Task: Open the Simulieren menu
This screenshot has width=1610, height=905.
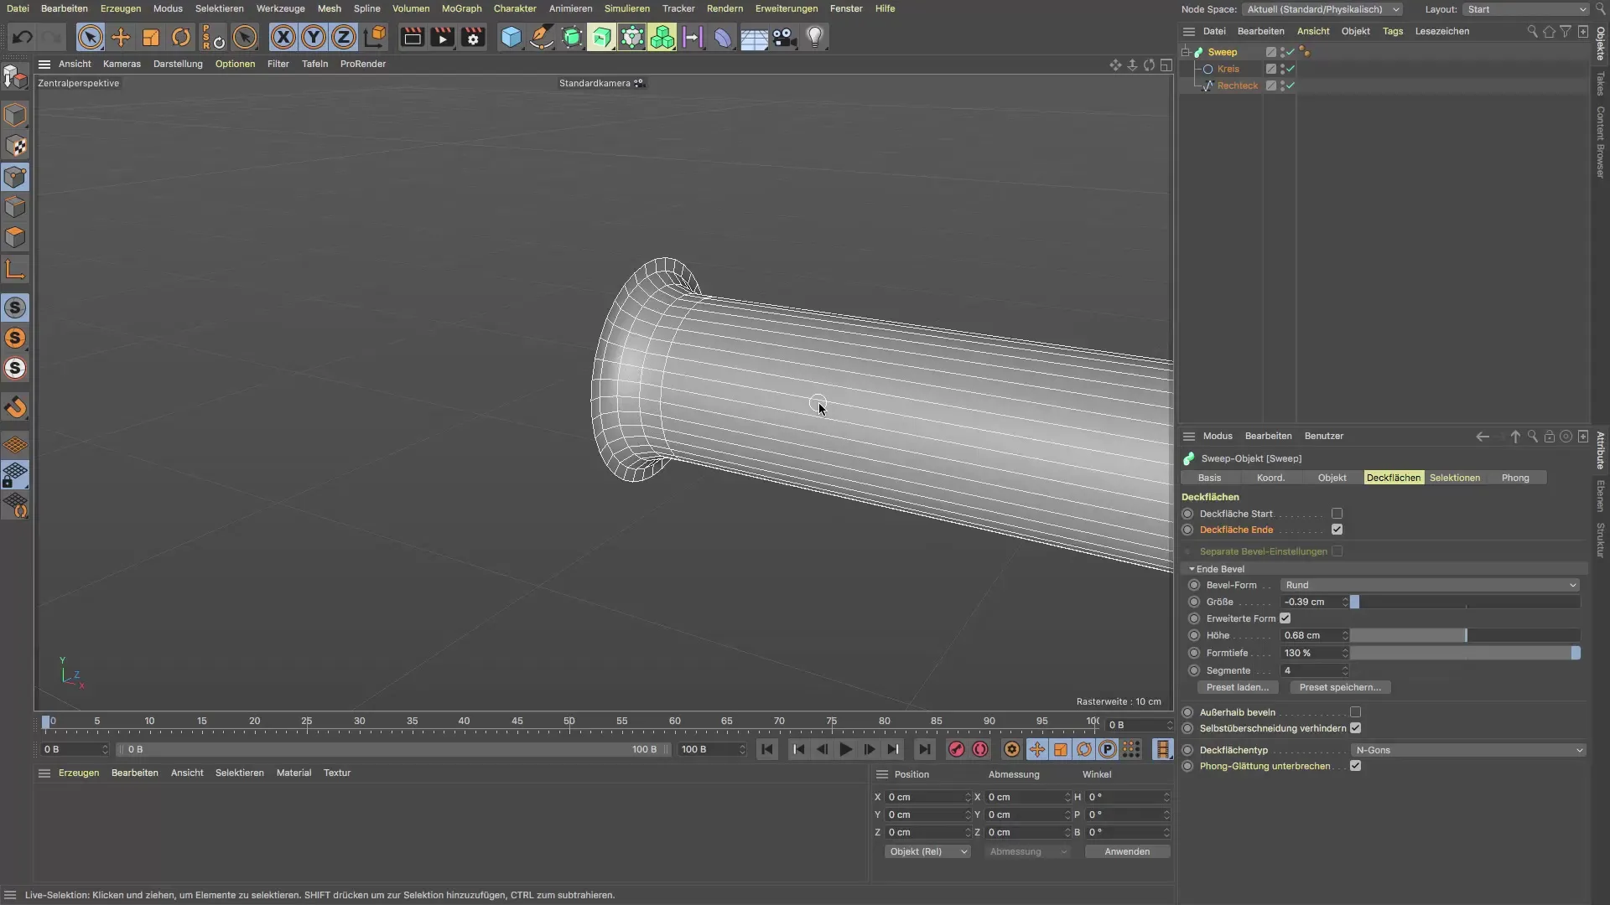Action: [626, 8]
